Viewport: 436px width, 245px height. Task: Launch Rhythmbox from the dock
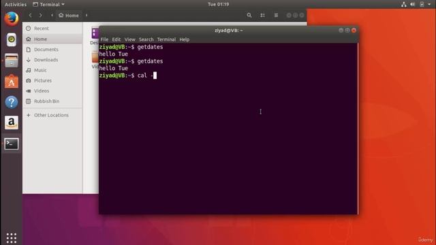(12, 39)
